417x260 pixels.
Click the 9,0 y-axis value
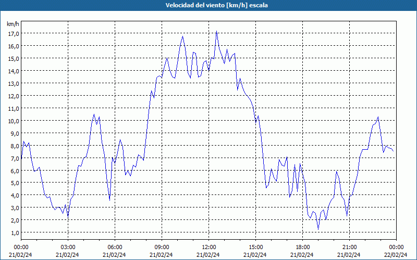click(x=15, y=134)
